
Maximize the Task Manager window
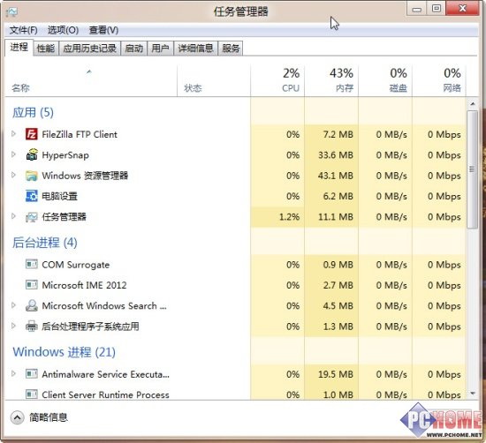point(437,8)
